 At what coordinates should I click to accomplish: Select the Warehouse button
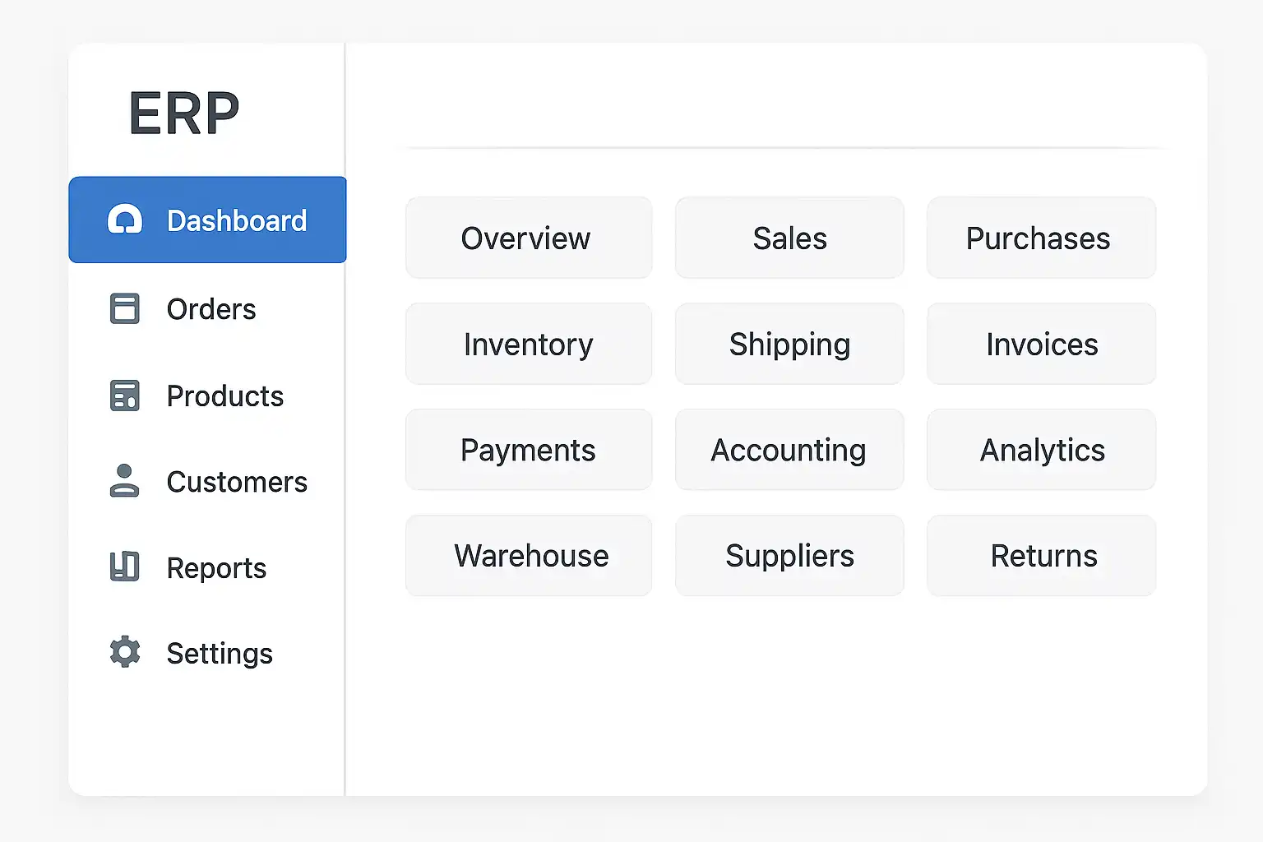coord(529,556)
